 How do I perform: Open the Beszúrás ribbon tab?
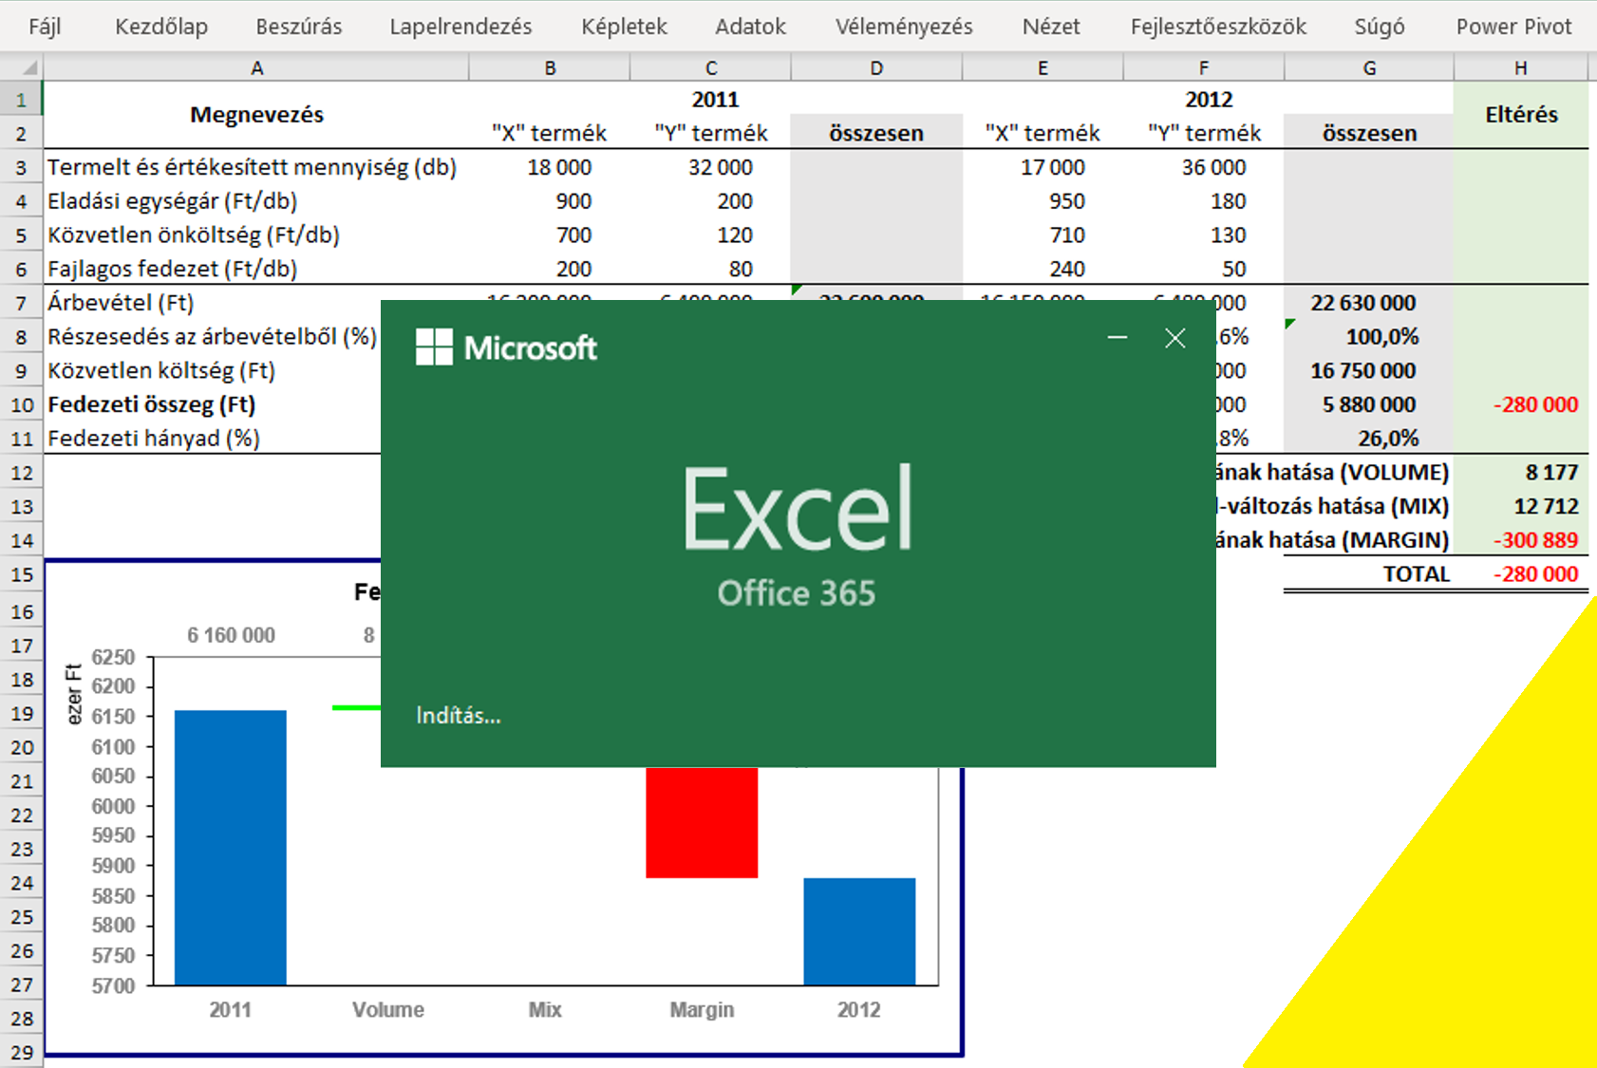coord(299,27)
